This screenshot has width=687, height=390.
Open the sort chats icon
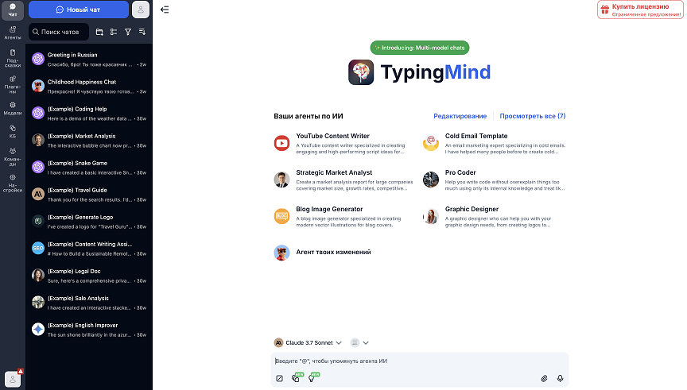[142, 32]
